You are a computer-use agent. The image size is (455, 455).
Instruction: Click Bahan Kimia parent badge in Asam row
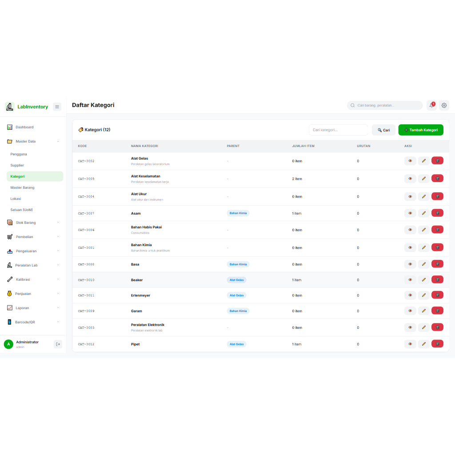tap(238, 213)
